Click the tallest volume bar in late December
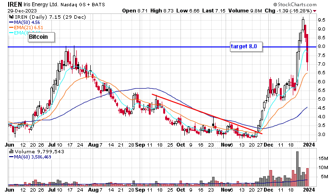336x194 pixels. (297, 169)
